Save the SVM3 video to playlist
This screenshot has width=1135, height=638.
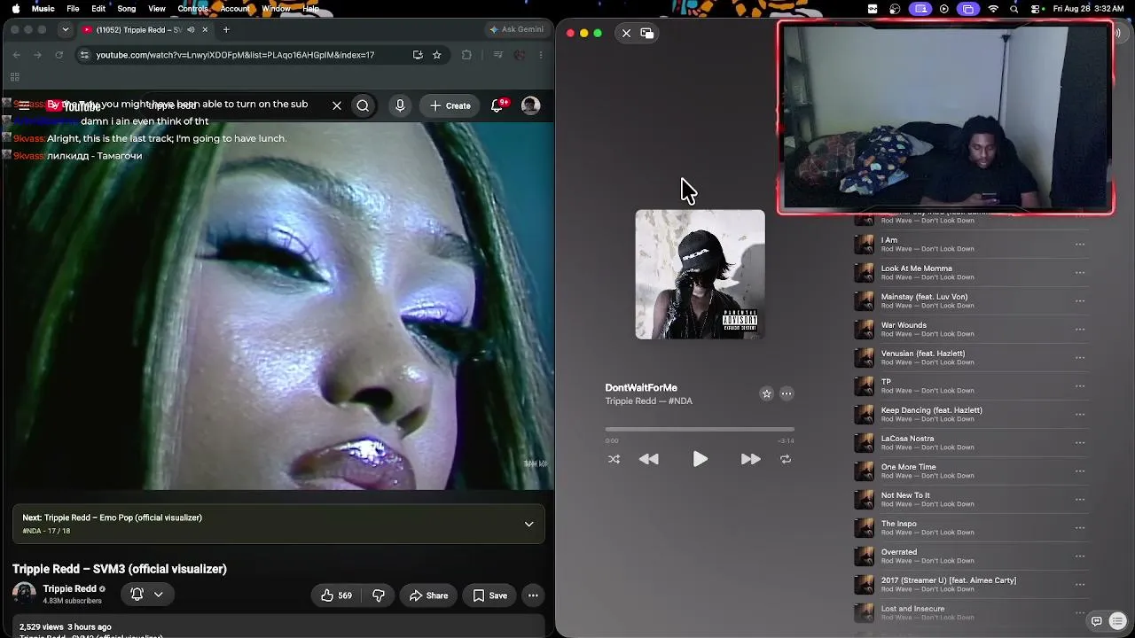pos(489,595)
